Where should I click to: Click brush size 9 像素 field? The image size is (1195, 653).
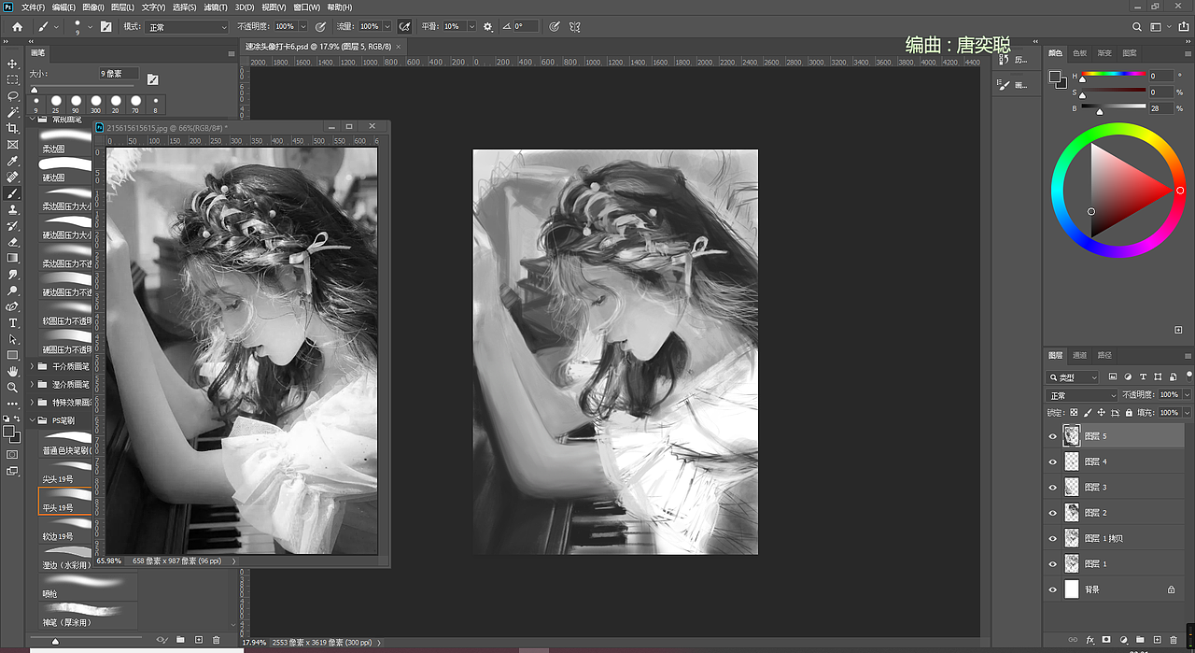pyautogui.click(x=119, y=73)
